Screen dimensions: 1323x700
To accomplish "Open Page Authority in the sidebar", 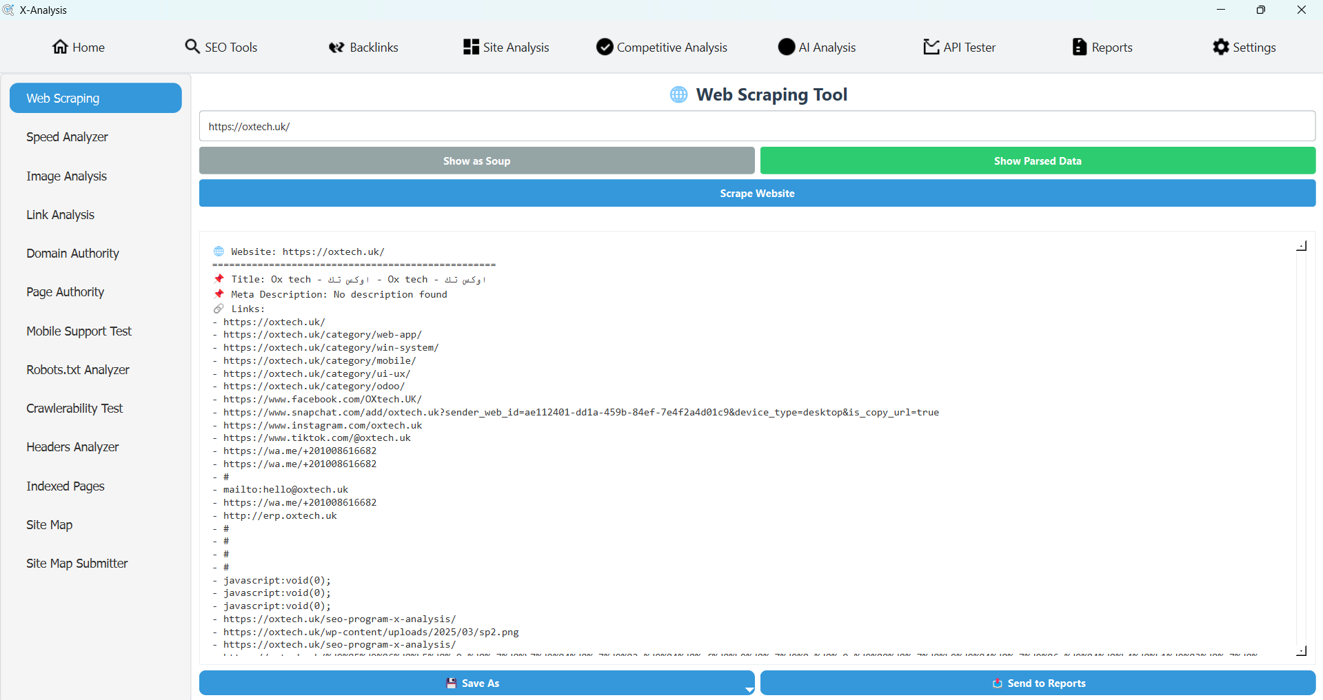I will coord(96,291).
